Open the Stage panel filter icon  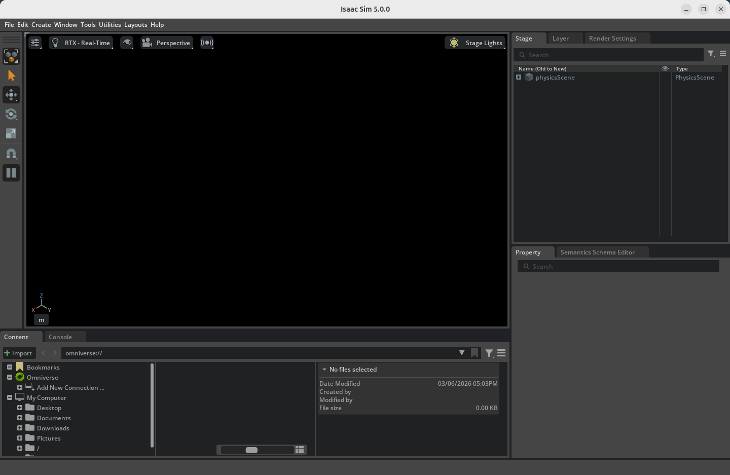[711, 54]
